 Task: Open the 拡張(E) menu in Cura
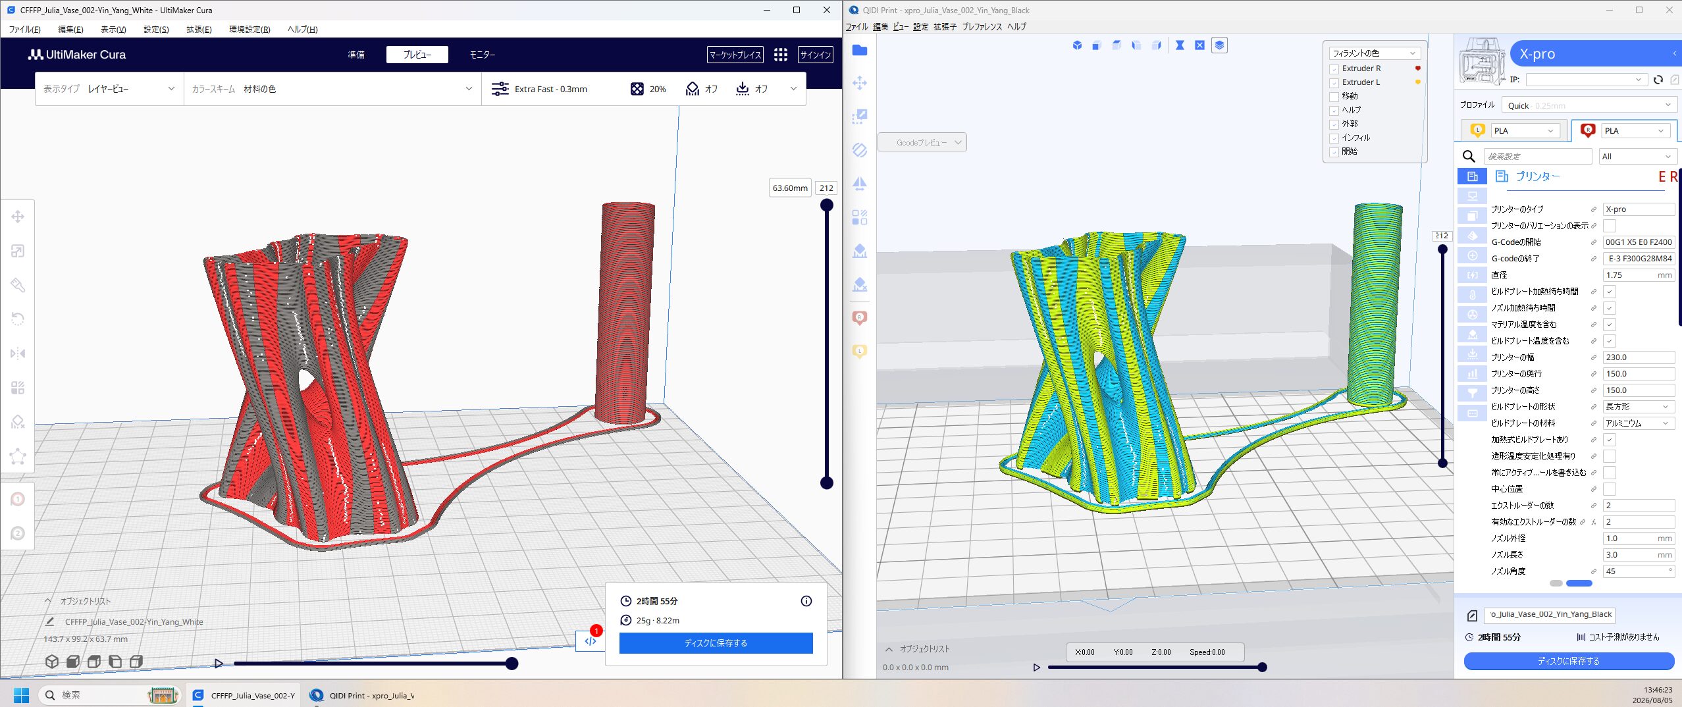pos(199,30)
